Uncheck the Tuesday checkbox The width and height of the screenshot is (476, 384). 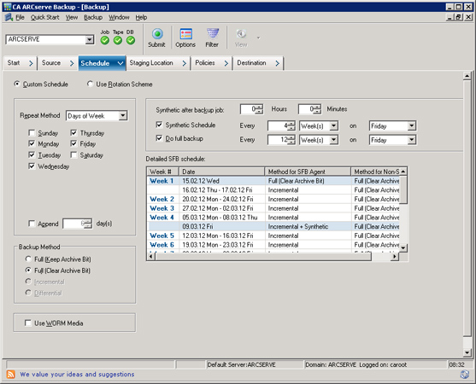coord(32,154)
